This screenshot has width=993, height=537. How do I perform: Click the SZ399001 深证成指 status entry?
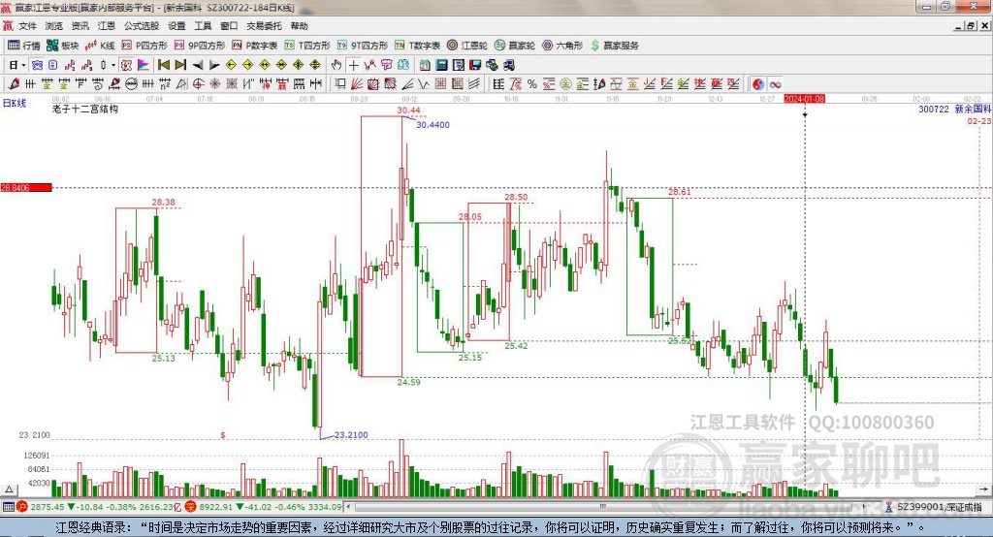[x=938, y=507]
